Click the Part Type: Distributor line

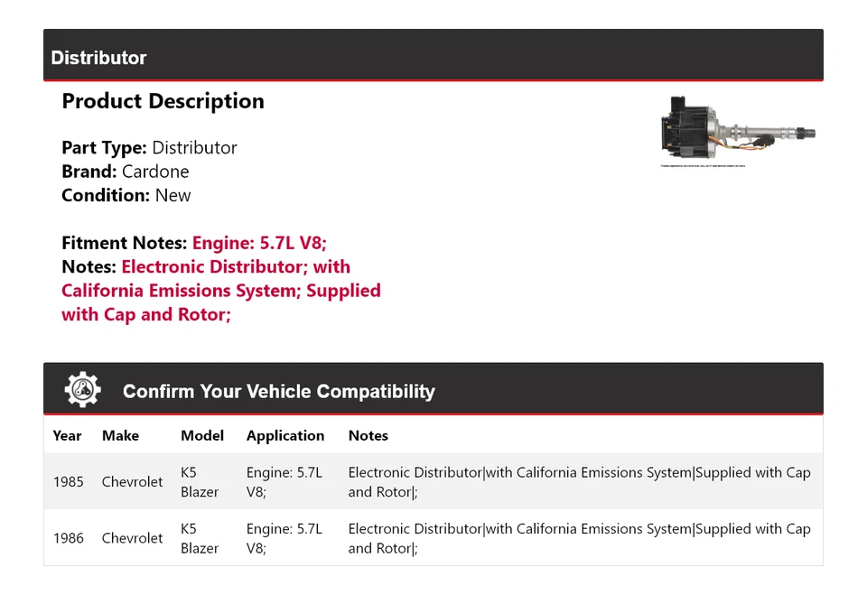[x=149, y=148]
